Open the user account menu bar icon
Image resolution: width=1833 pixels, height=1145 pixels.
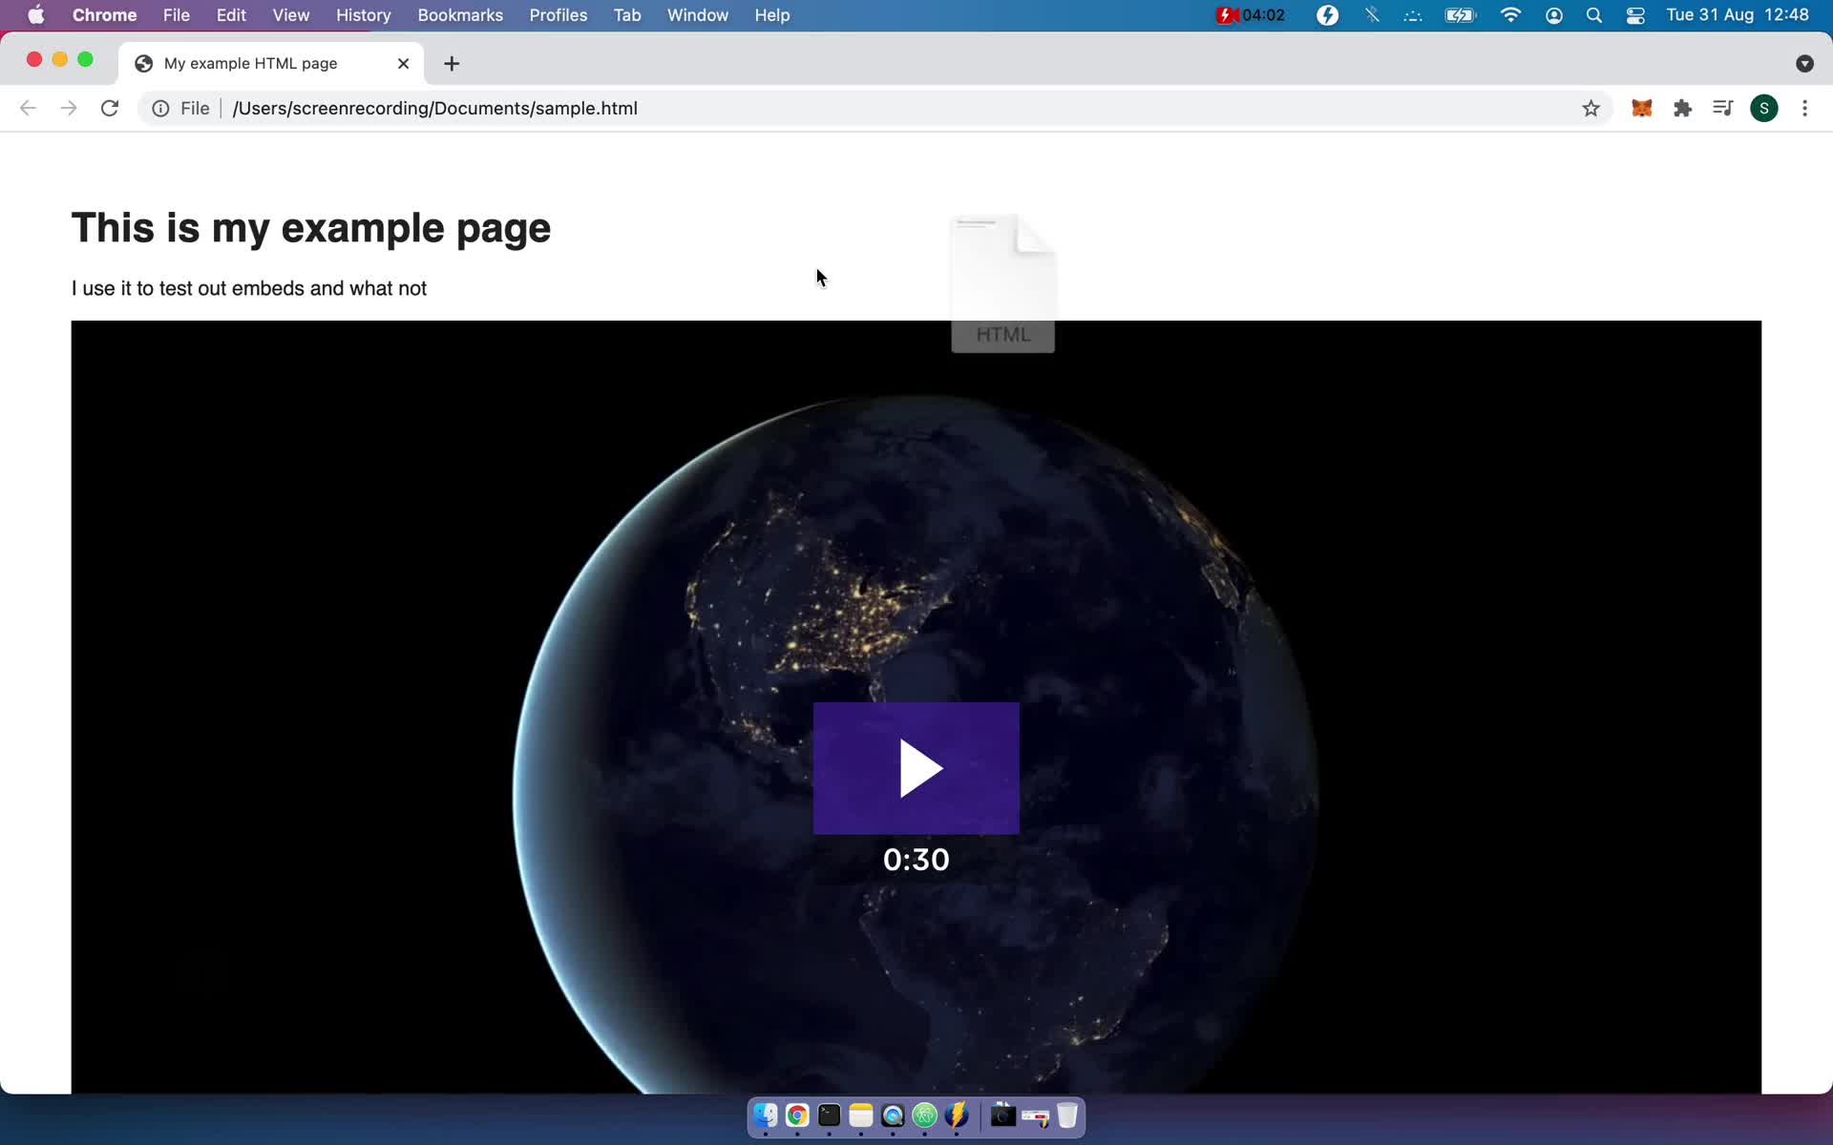(1554, 15)
